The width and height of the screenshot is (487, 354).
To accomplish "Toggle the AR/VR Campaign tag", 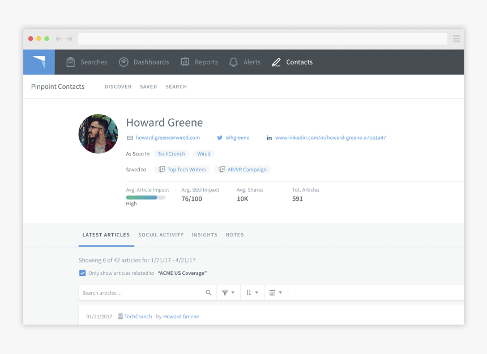I will [x=242, y=169].
